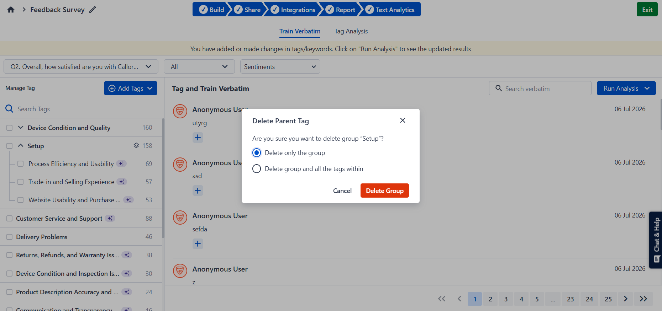Expand Device Condition and Quality group

click(21, 128)
